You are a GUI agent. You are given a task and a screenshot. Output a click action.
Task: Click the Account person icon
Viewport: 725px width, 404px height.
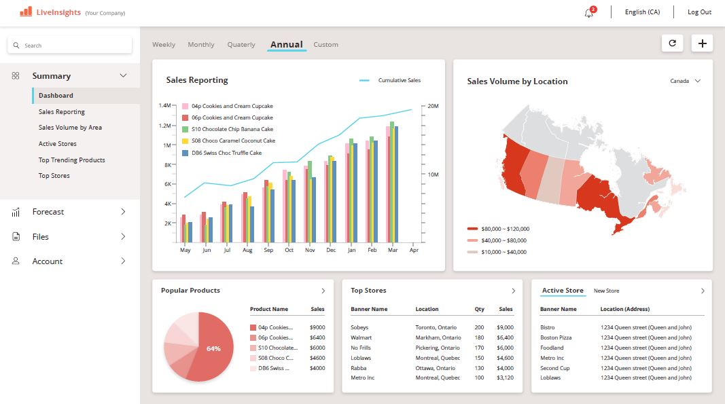click(x=16, y=261)
